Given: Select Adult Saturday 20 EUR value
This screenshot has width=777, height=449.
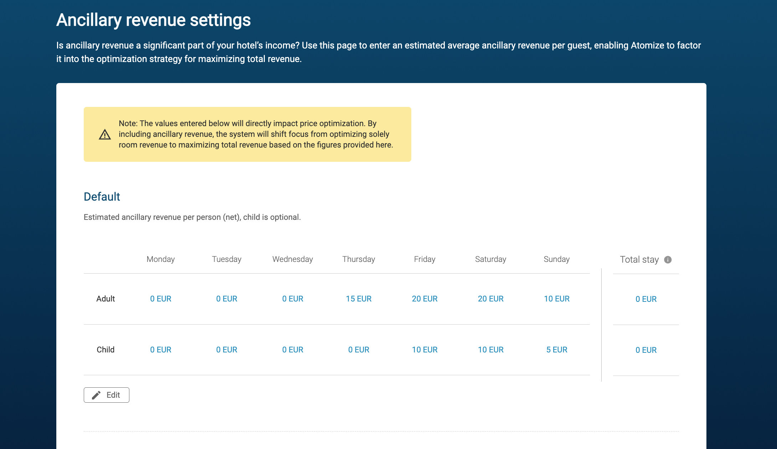Looking at the screenshot, I should tap(490, 299).
